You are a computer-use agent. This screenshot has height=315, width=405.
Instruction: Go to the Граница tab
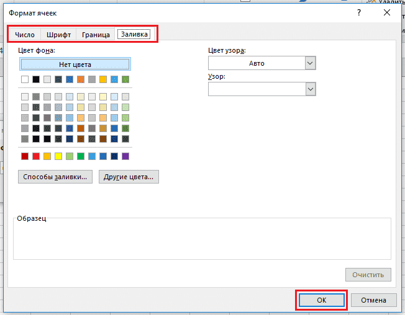96,35
